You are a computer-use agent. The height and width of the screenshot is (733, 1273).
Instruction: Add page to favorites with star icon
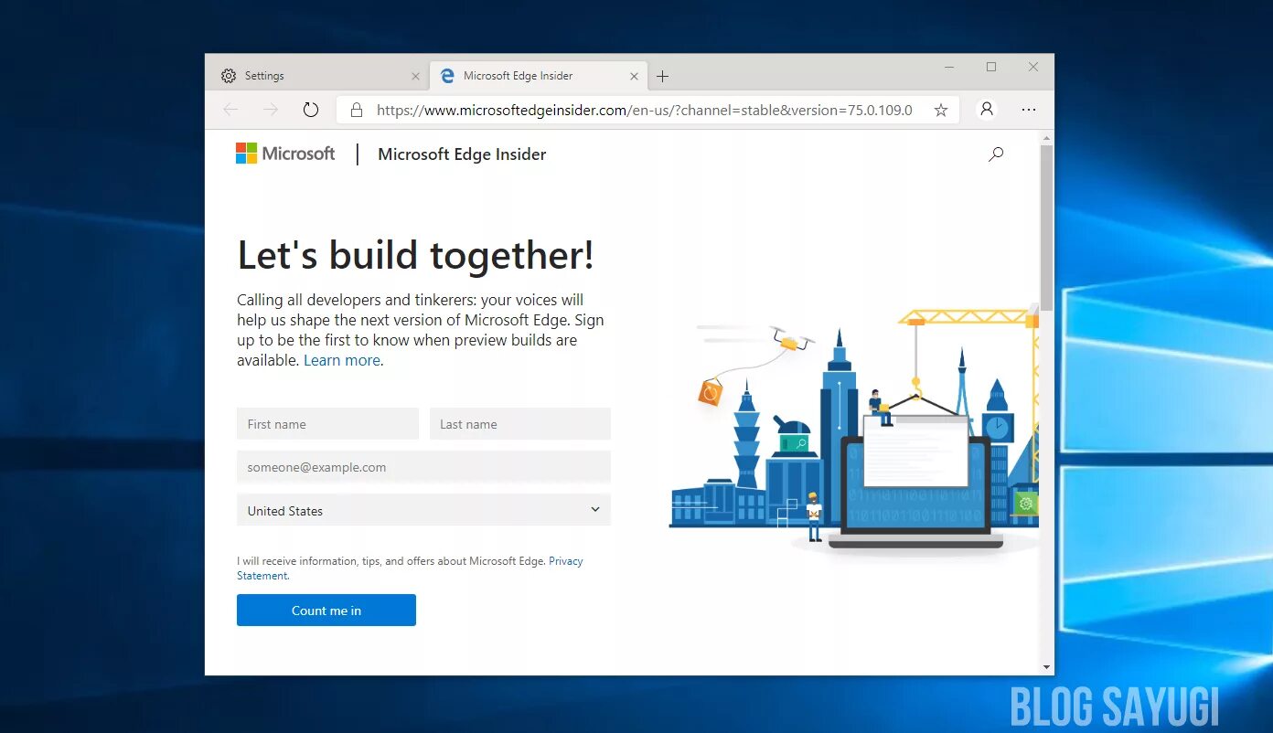click(x=941, y=110)
